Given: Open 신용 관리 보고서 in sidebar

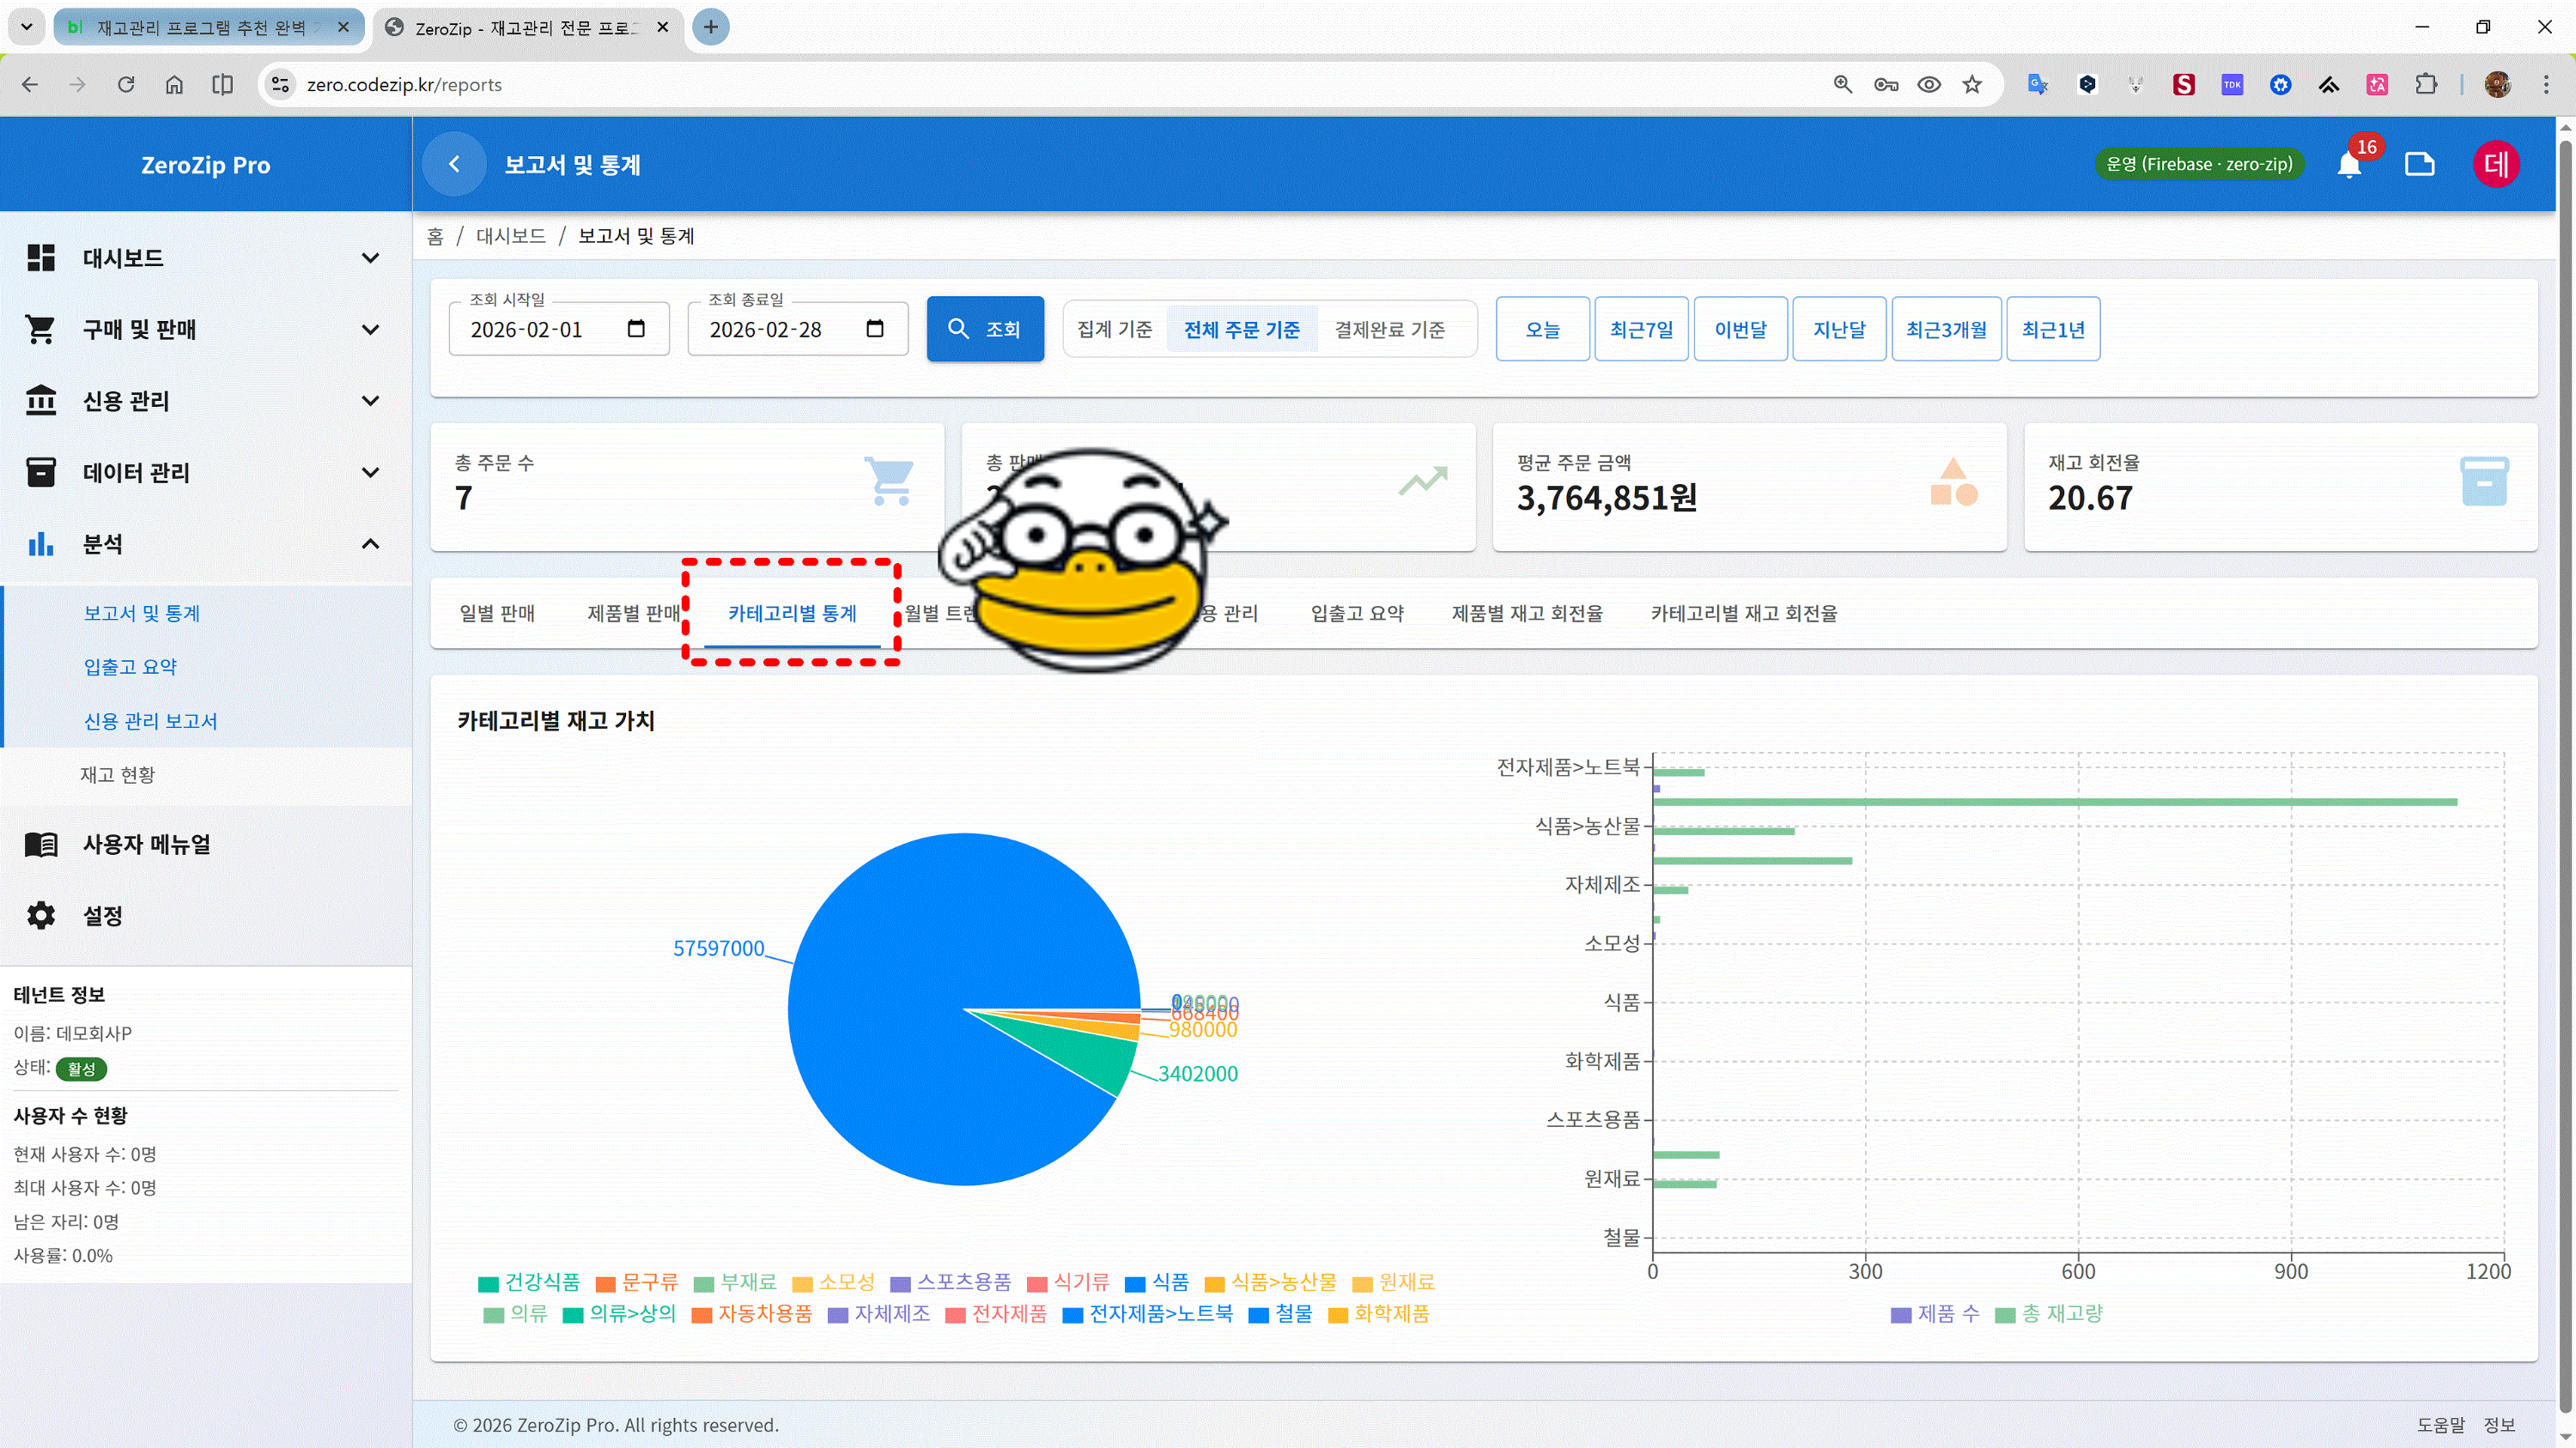Looking at the screenshot, I should (150, 720).
